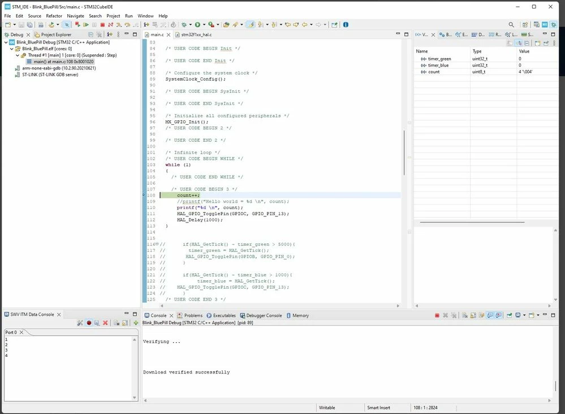The width and height of the screenshot is (565, 414).
Task: Select main() at main.c:108 stack frame
Action: point(60,62)
